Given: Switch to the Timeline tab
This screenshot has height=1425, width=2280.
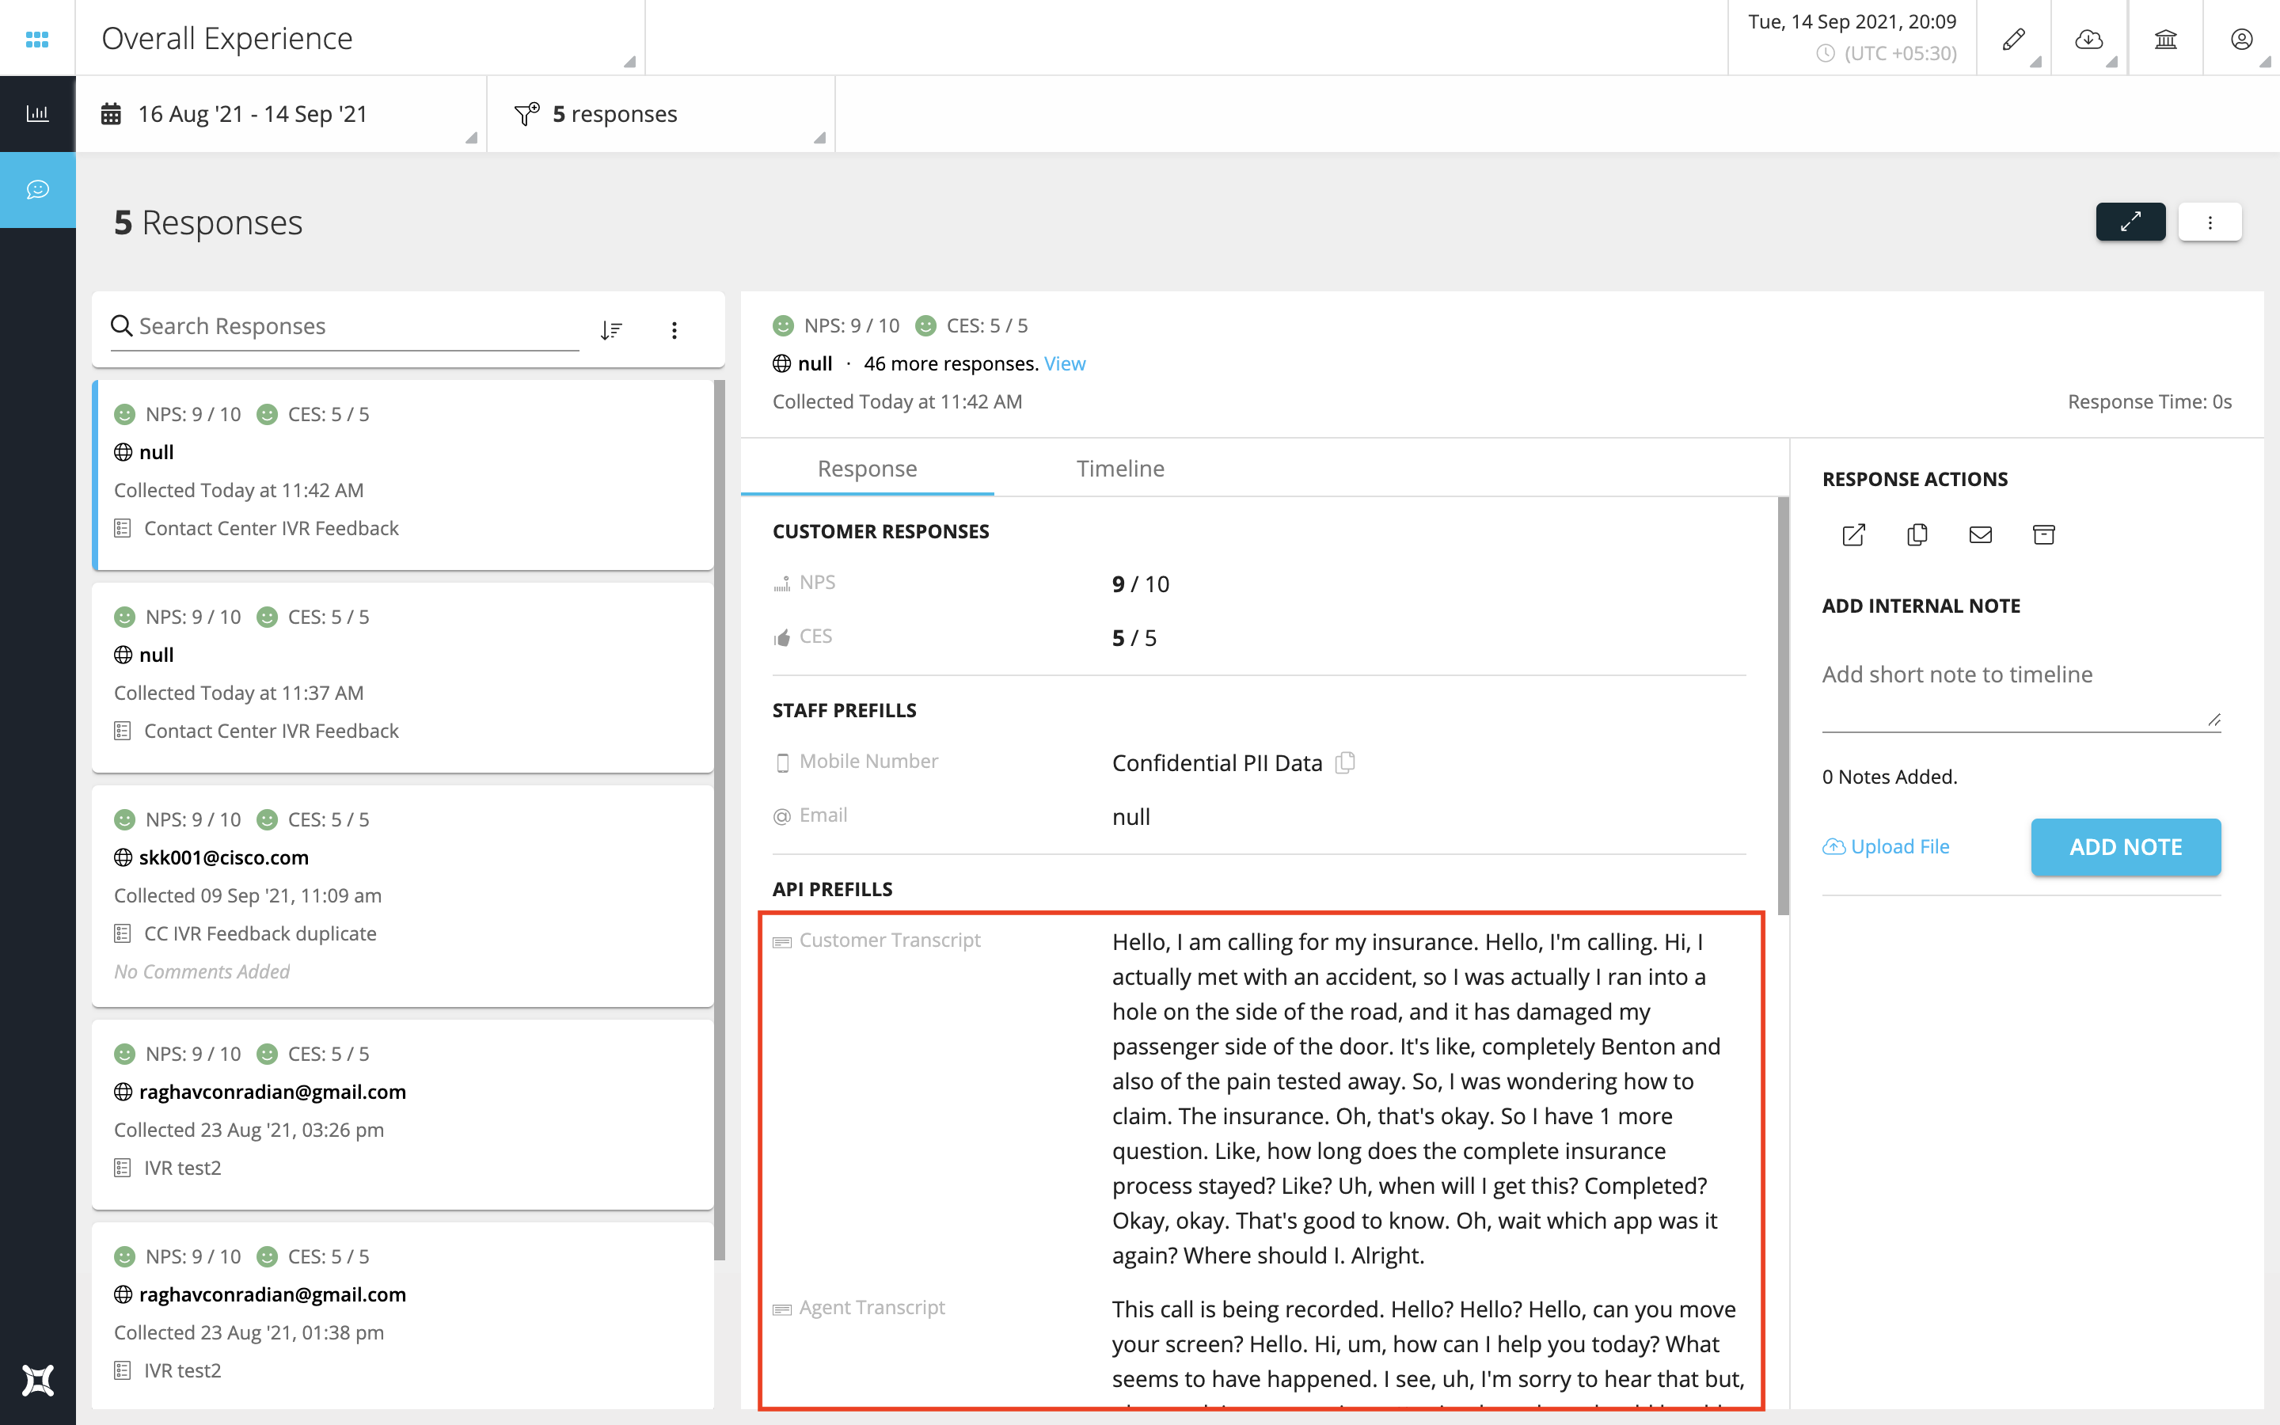Looking at the screenshot, I should 1118,468.
